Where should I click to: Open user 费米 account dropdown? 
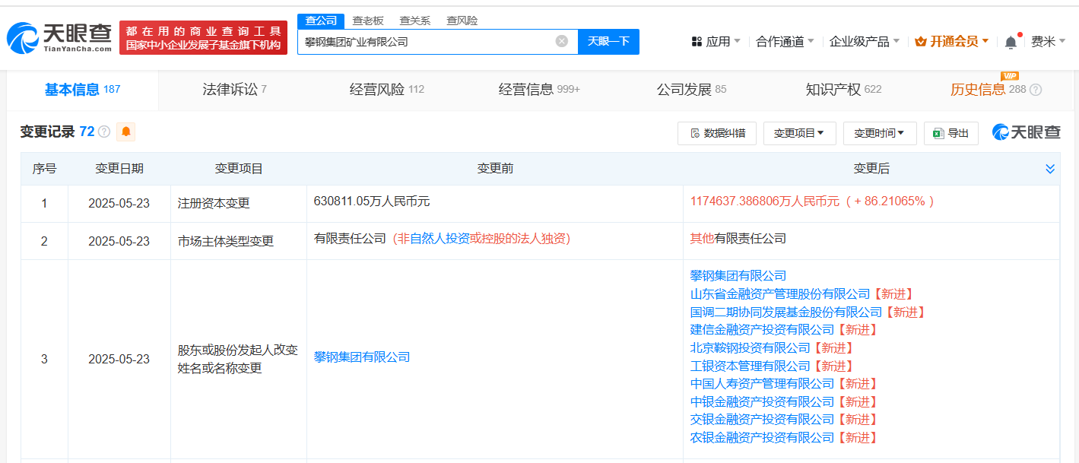coord(1048,42)
